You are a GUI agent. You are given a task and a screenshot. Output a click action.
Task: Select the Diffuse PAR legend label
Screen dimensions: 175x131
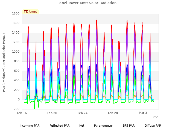[153, 126]
